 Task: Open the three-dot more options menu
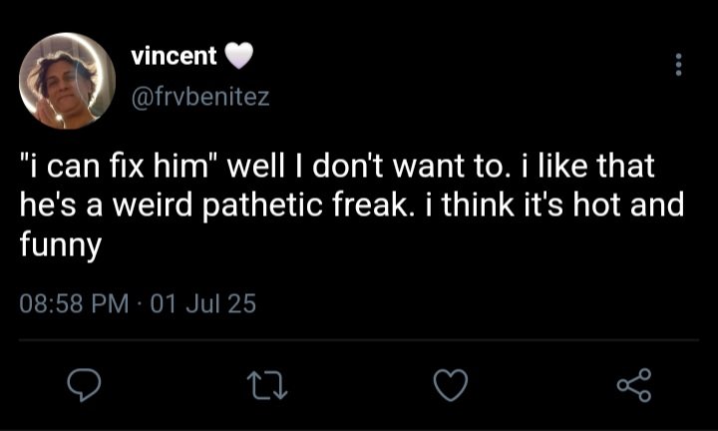tap(679, 65)
